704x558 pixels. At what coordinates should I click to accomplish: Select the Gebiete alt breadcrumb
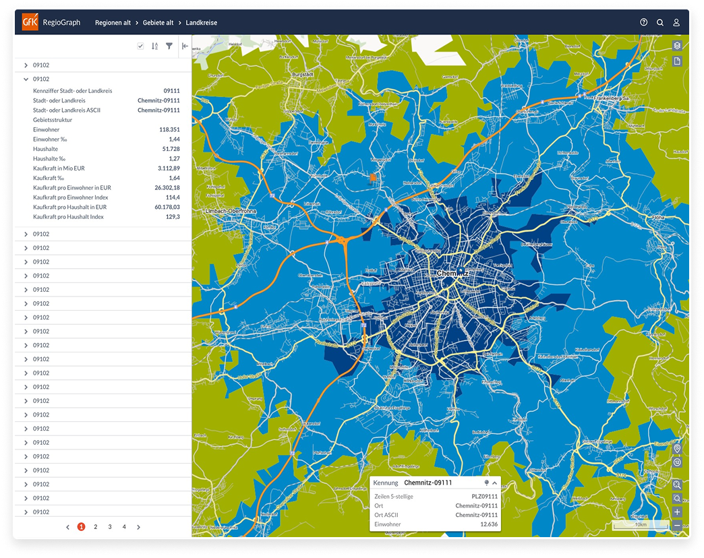tap(158, 22)
